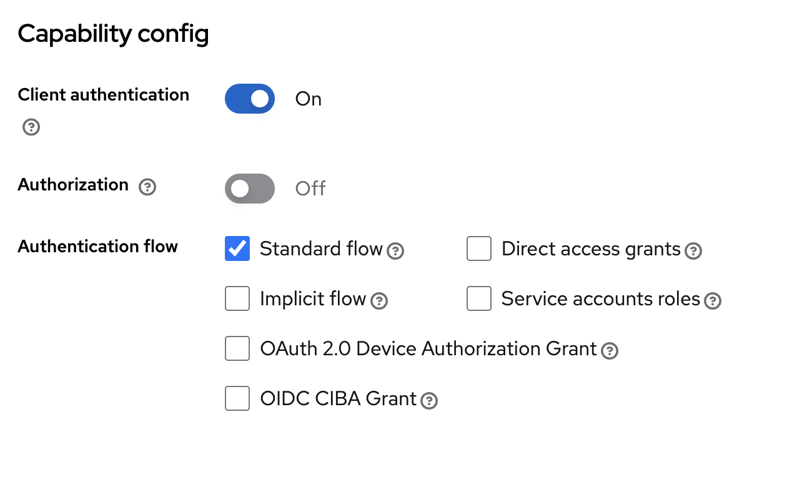Image resolution: width=792 pixels, height=477 pixels.
Task: Check OAuth 2.0 Device Authorization Grant box
Action: tap(237, 348)
